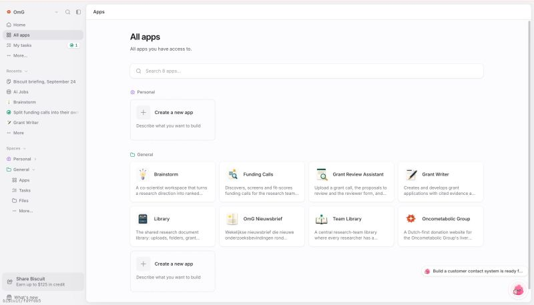Open the Brainstorm app card
Screen dimensions: 534x305
[x=173, y=182]
